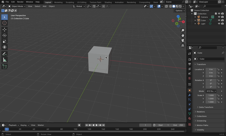The image size is (226, 136).
Task: Open Global transform orientation dropdown
Action: tap(79, 6)
